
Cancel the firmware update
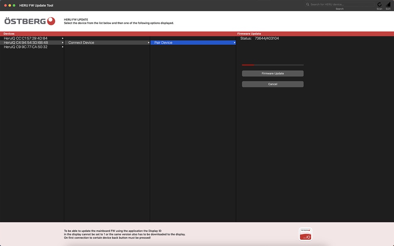(x=272, y=84)
